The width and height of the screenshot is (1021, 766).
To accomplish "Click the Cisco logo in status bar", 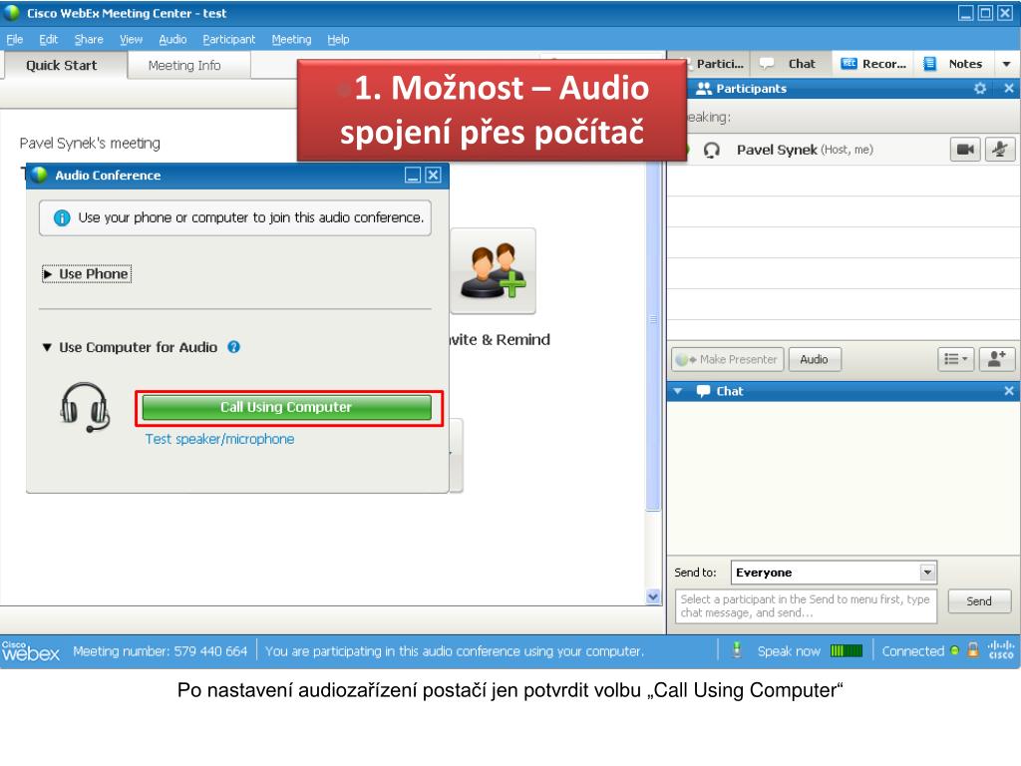I will point(1001,650).
